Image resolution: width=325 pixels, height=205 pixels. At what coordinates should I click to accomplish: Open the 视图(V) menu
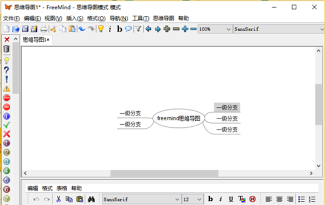click(53, 18)
